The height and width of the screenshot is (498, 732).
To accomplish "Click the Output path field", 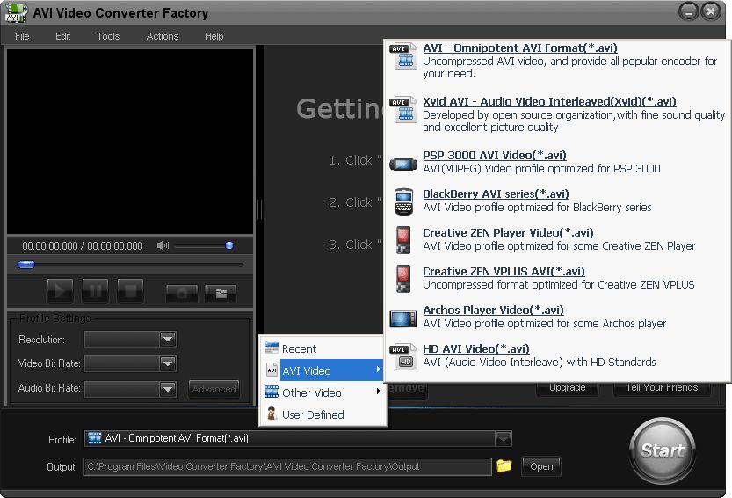I will coord(287,466).
